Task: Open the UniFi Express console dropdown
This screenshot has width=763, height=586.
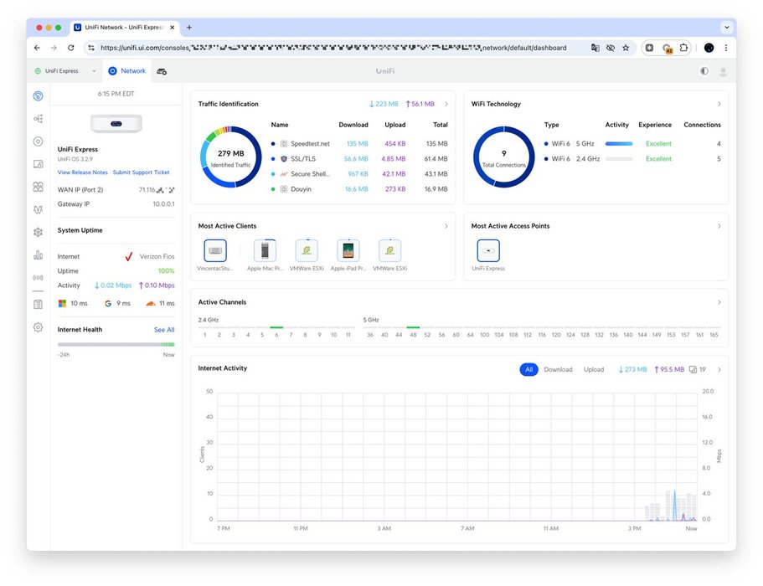Action: pyautogui.click(x=65, y=71)
